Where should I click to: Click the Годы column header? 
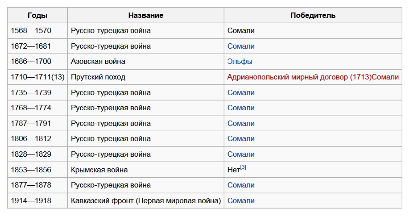37,15
